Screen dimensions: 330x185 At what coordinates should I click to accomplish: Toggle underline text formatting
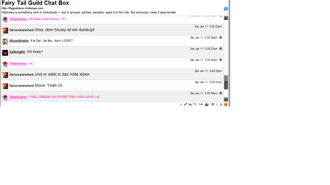point(221,104)
